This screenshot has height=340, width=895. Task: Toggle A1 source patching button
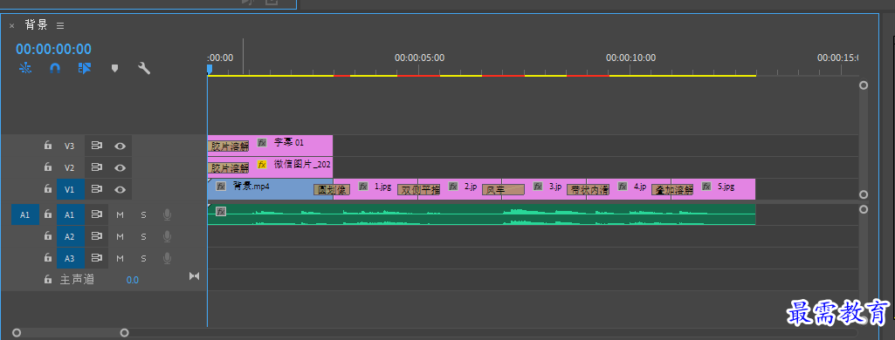25,214
